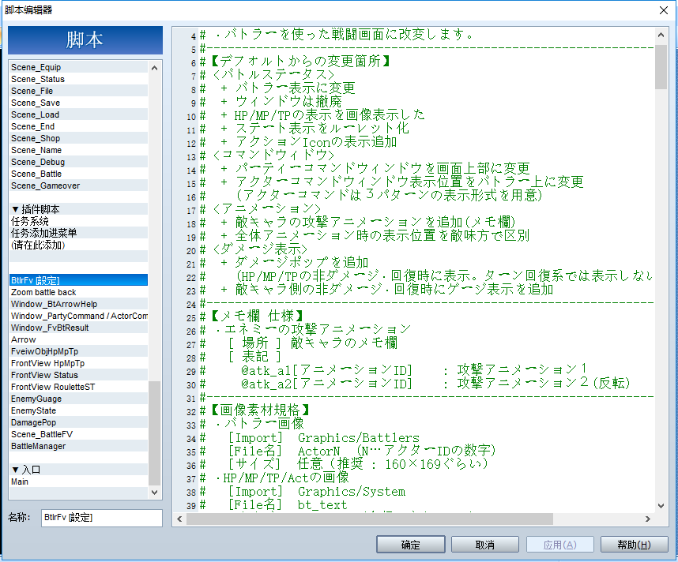Select the (请在此添加) placeholder entry
Viewport: 678px width, 562px height.
click(x=79, y=245)
